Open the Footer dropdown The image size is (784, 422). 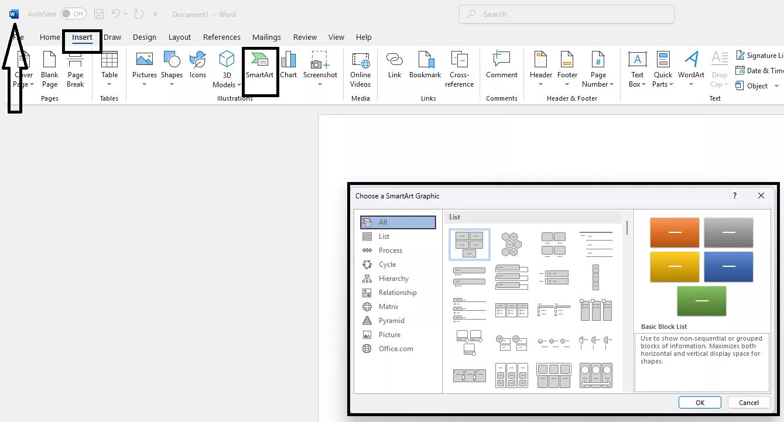coord(567,69)
